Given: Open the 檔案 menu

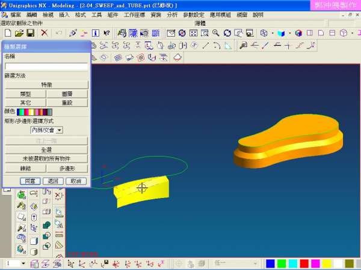Looking at the screenshot, I should click(x=16, y=15).
